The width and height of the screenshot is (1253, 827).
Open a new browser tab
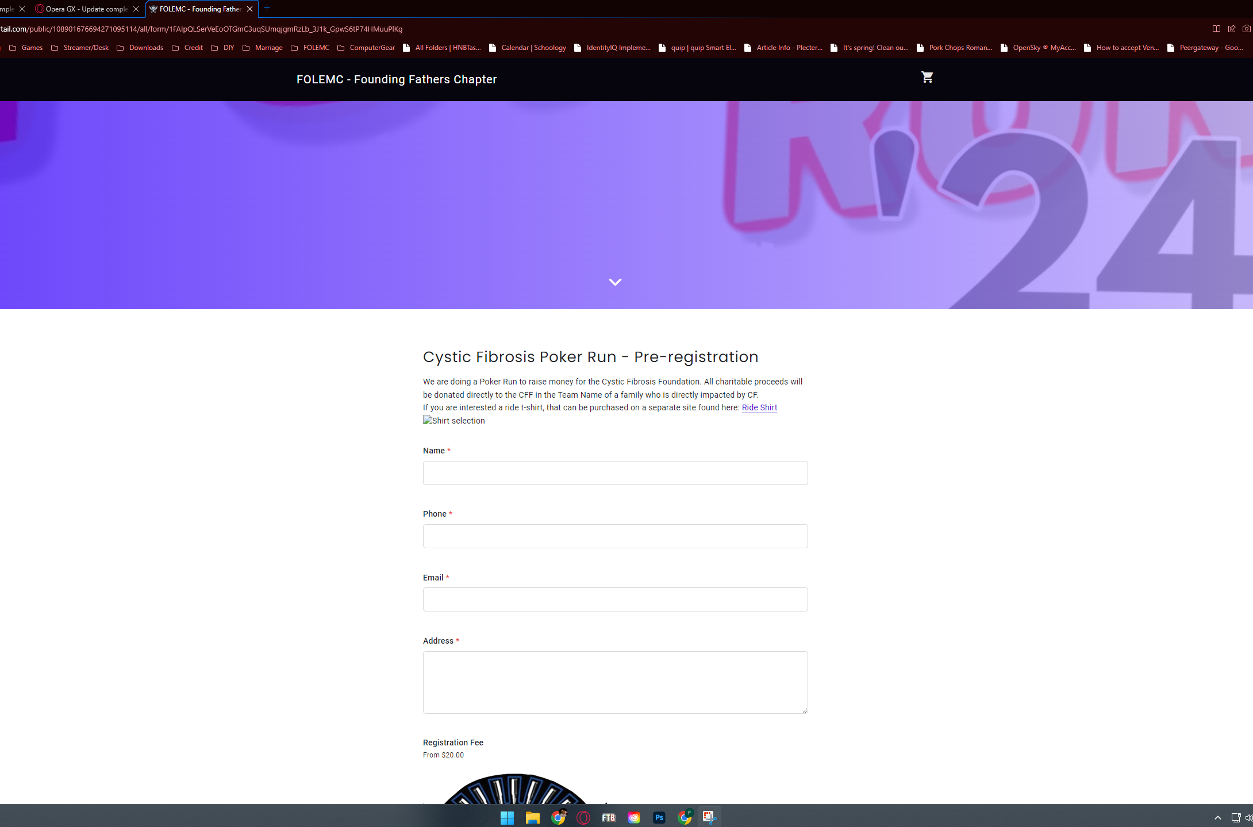coord(267,9)
